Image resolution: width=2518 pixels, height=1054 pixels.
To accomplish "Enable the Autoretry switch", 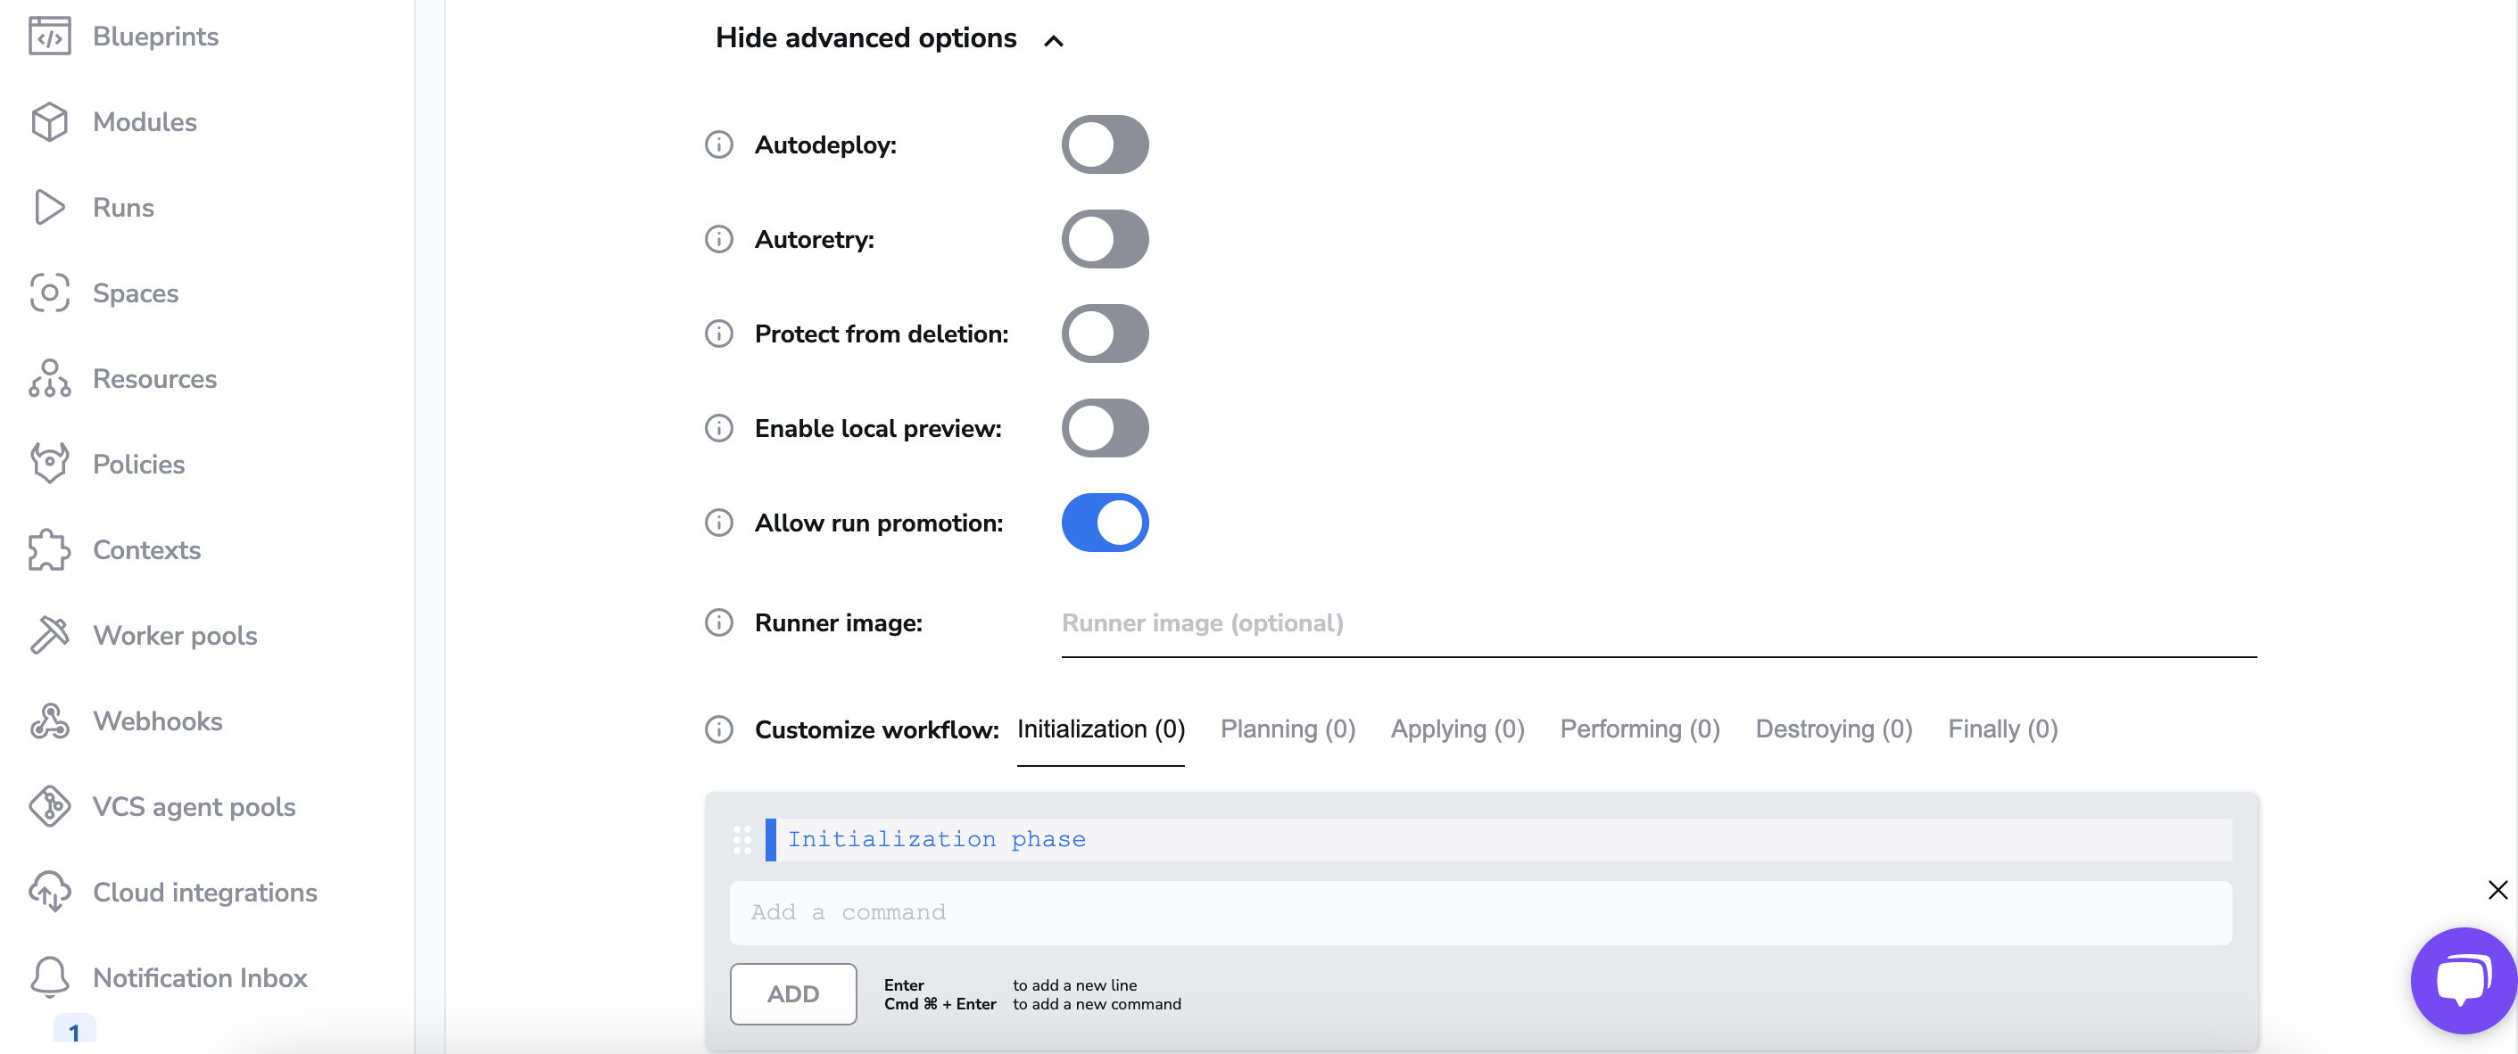I will [1105, 239].
